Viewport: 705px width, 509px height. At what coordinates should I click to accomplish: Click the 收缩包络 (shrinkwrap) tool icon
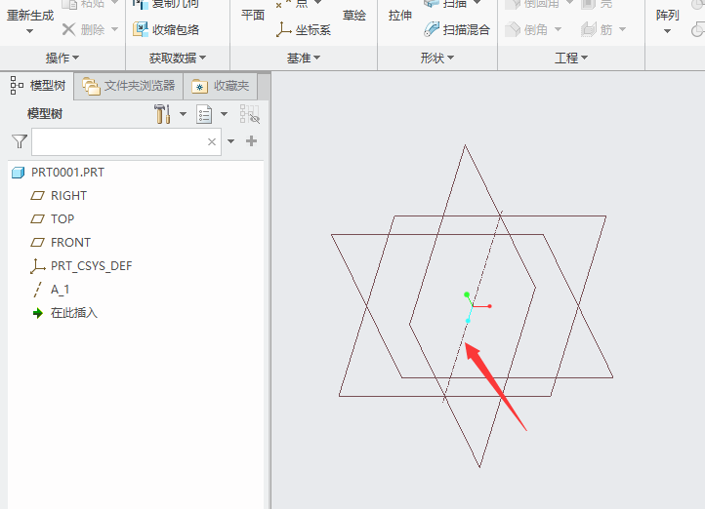click(x=141, y=29)
